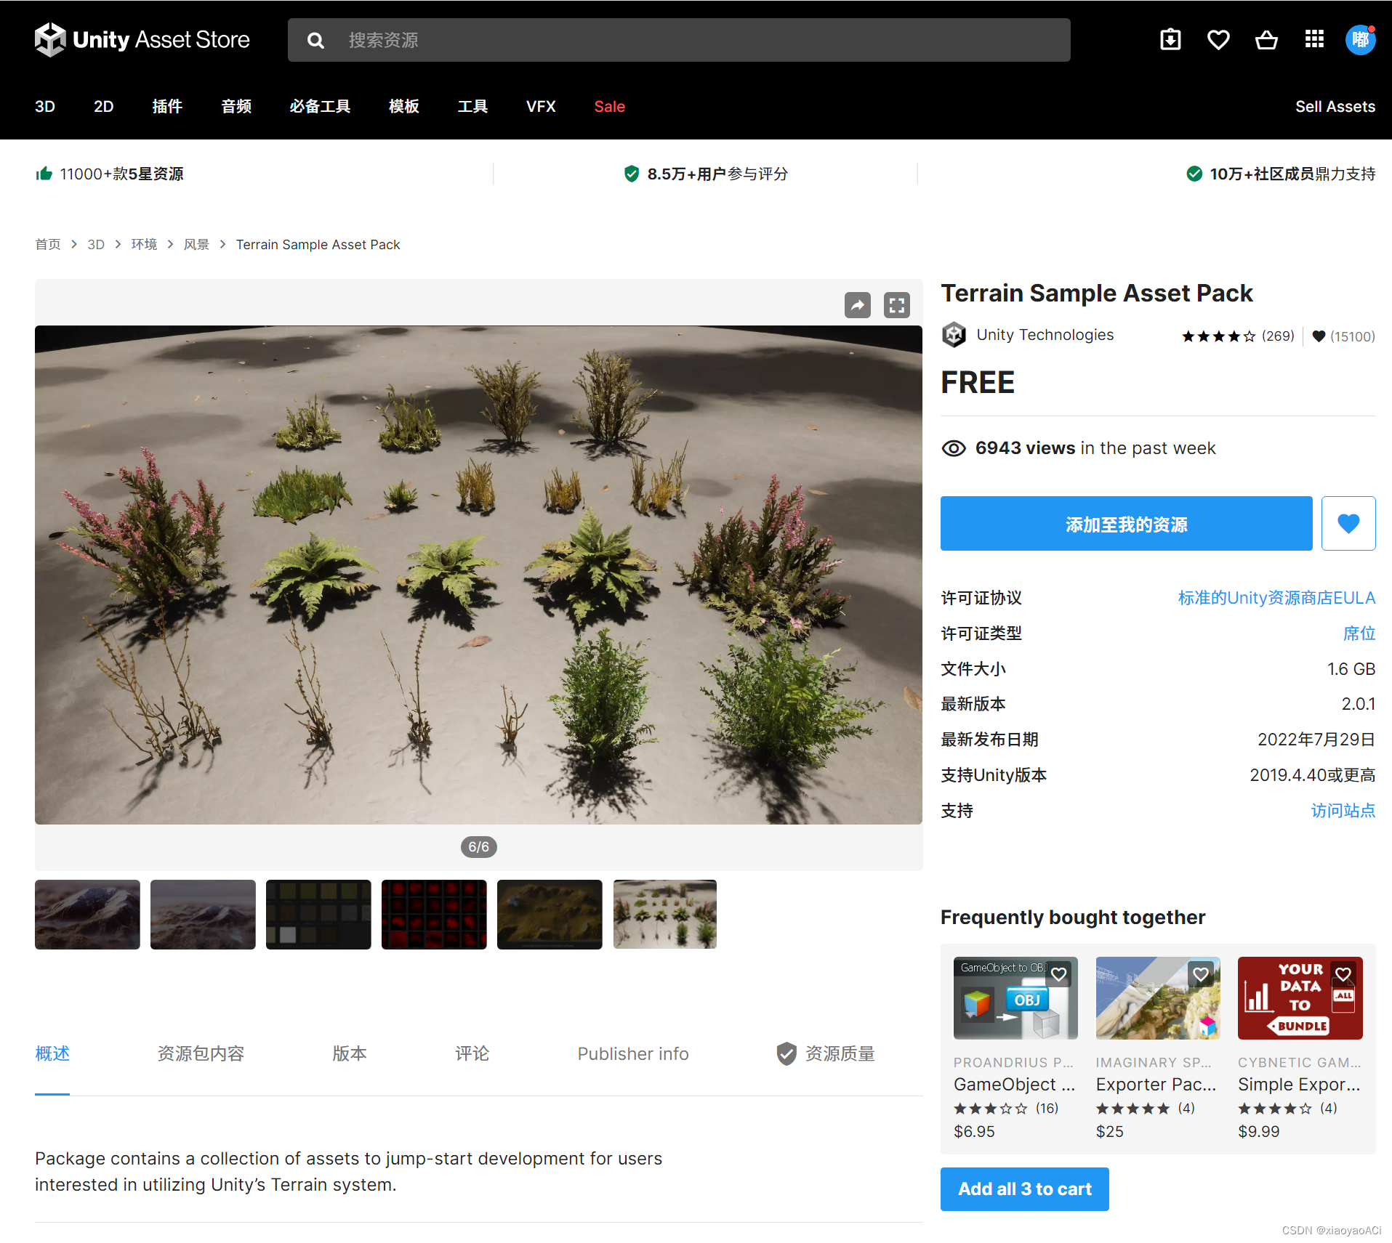Screen dimensions: 1392x1243
Task: Switch to the 概述 tab
Action: (x=52, y=1053)
